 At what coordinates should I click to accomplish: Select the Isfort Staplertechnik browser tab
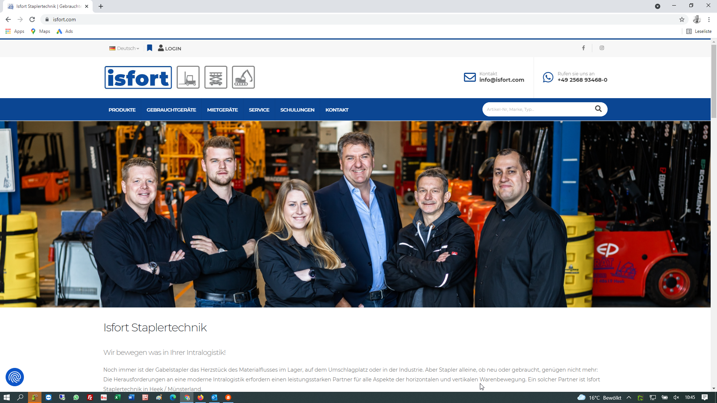point(49,6)
